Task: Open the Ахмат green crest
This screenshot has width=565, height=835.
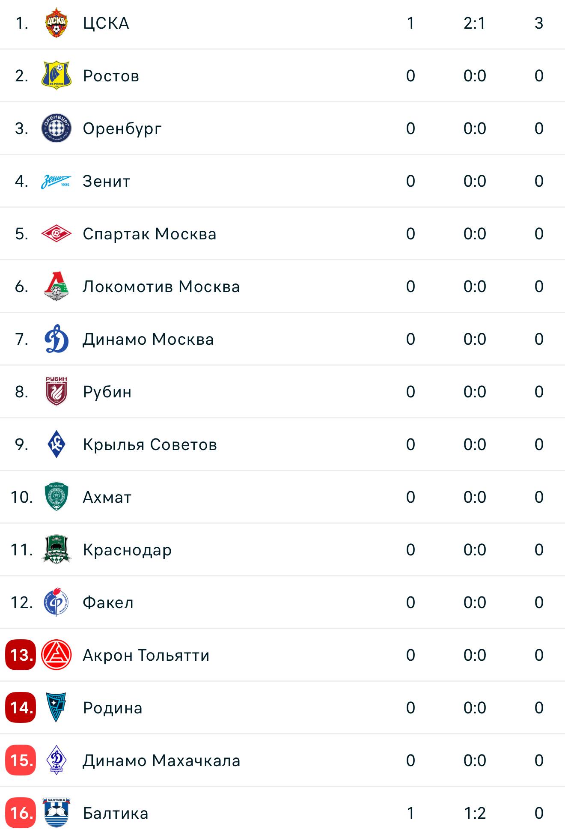Action: 56,497
